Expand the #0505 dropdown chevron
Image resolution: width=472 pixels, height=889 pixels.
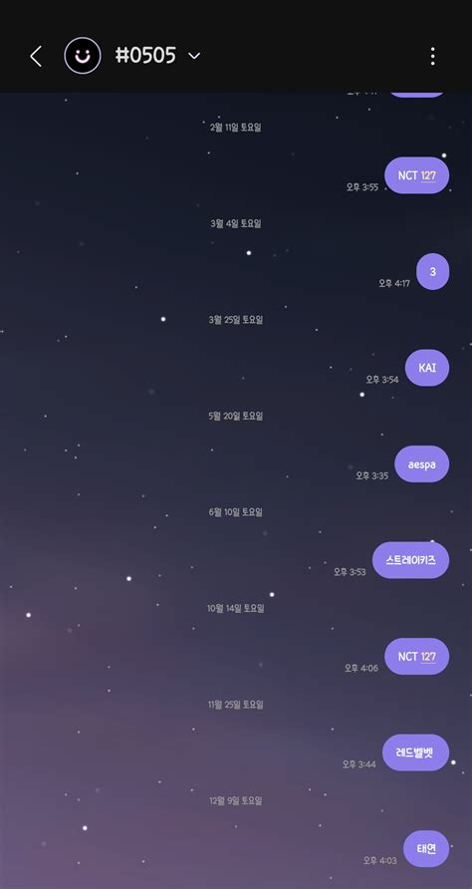click(x=194, y=56)
